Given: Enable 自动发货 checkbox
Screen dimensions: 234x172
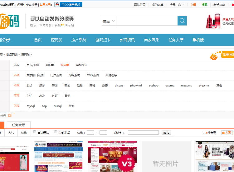Looking at the screenshot, I should [56, 131].
